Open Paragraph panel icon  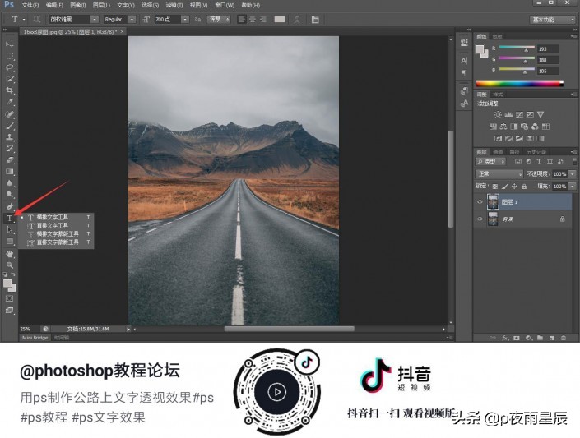click(464, 73)
